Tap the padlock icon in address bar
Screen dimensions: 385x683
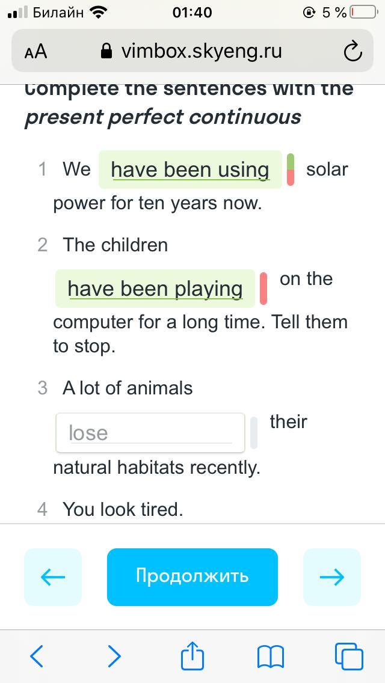107,52
